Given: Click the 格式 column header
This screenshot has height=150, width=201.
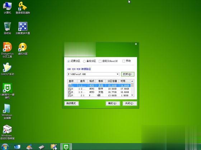Looking at the screenshot, I should click(92, 81).
